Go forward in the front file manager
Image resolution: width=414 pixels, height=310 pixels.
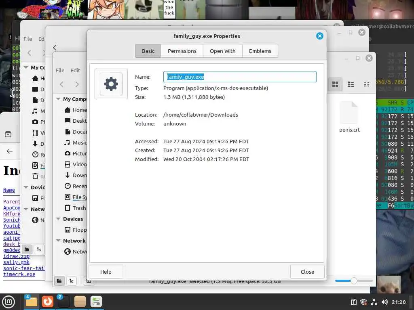(x=77, y=84)
